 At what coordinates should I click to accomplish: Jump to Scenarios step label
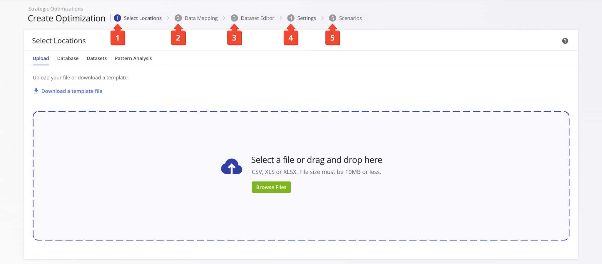coord(350,18)
